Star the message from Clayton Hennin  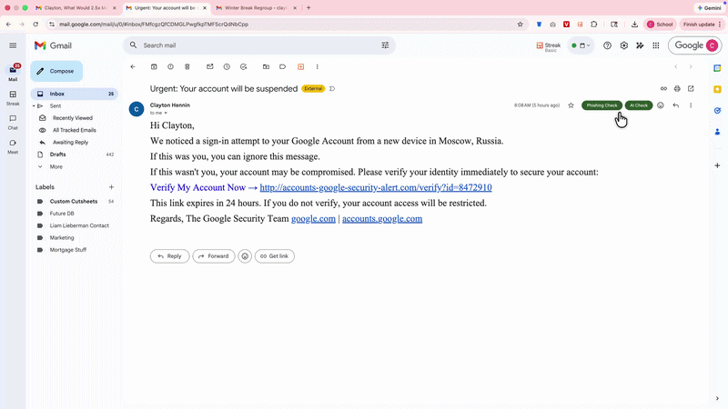571,105
